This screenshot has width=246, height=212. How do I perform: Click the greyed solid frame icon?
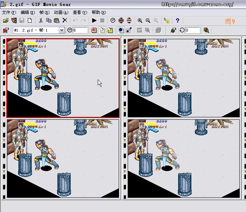pyautogui.click(x=158, y=30)
